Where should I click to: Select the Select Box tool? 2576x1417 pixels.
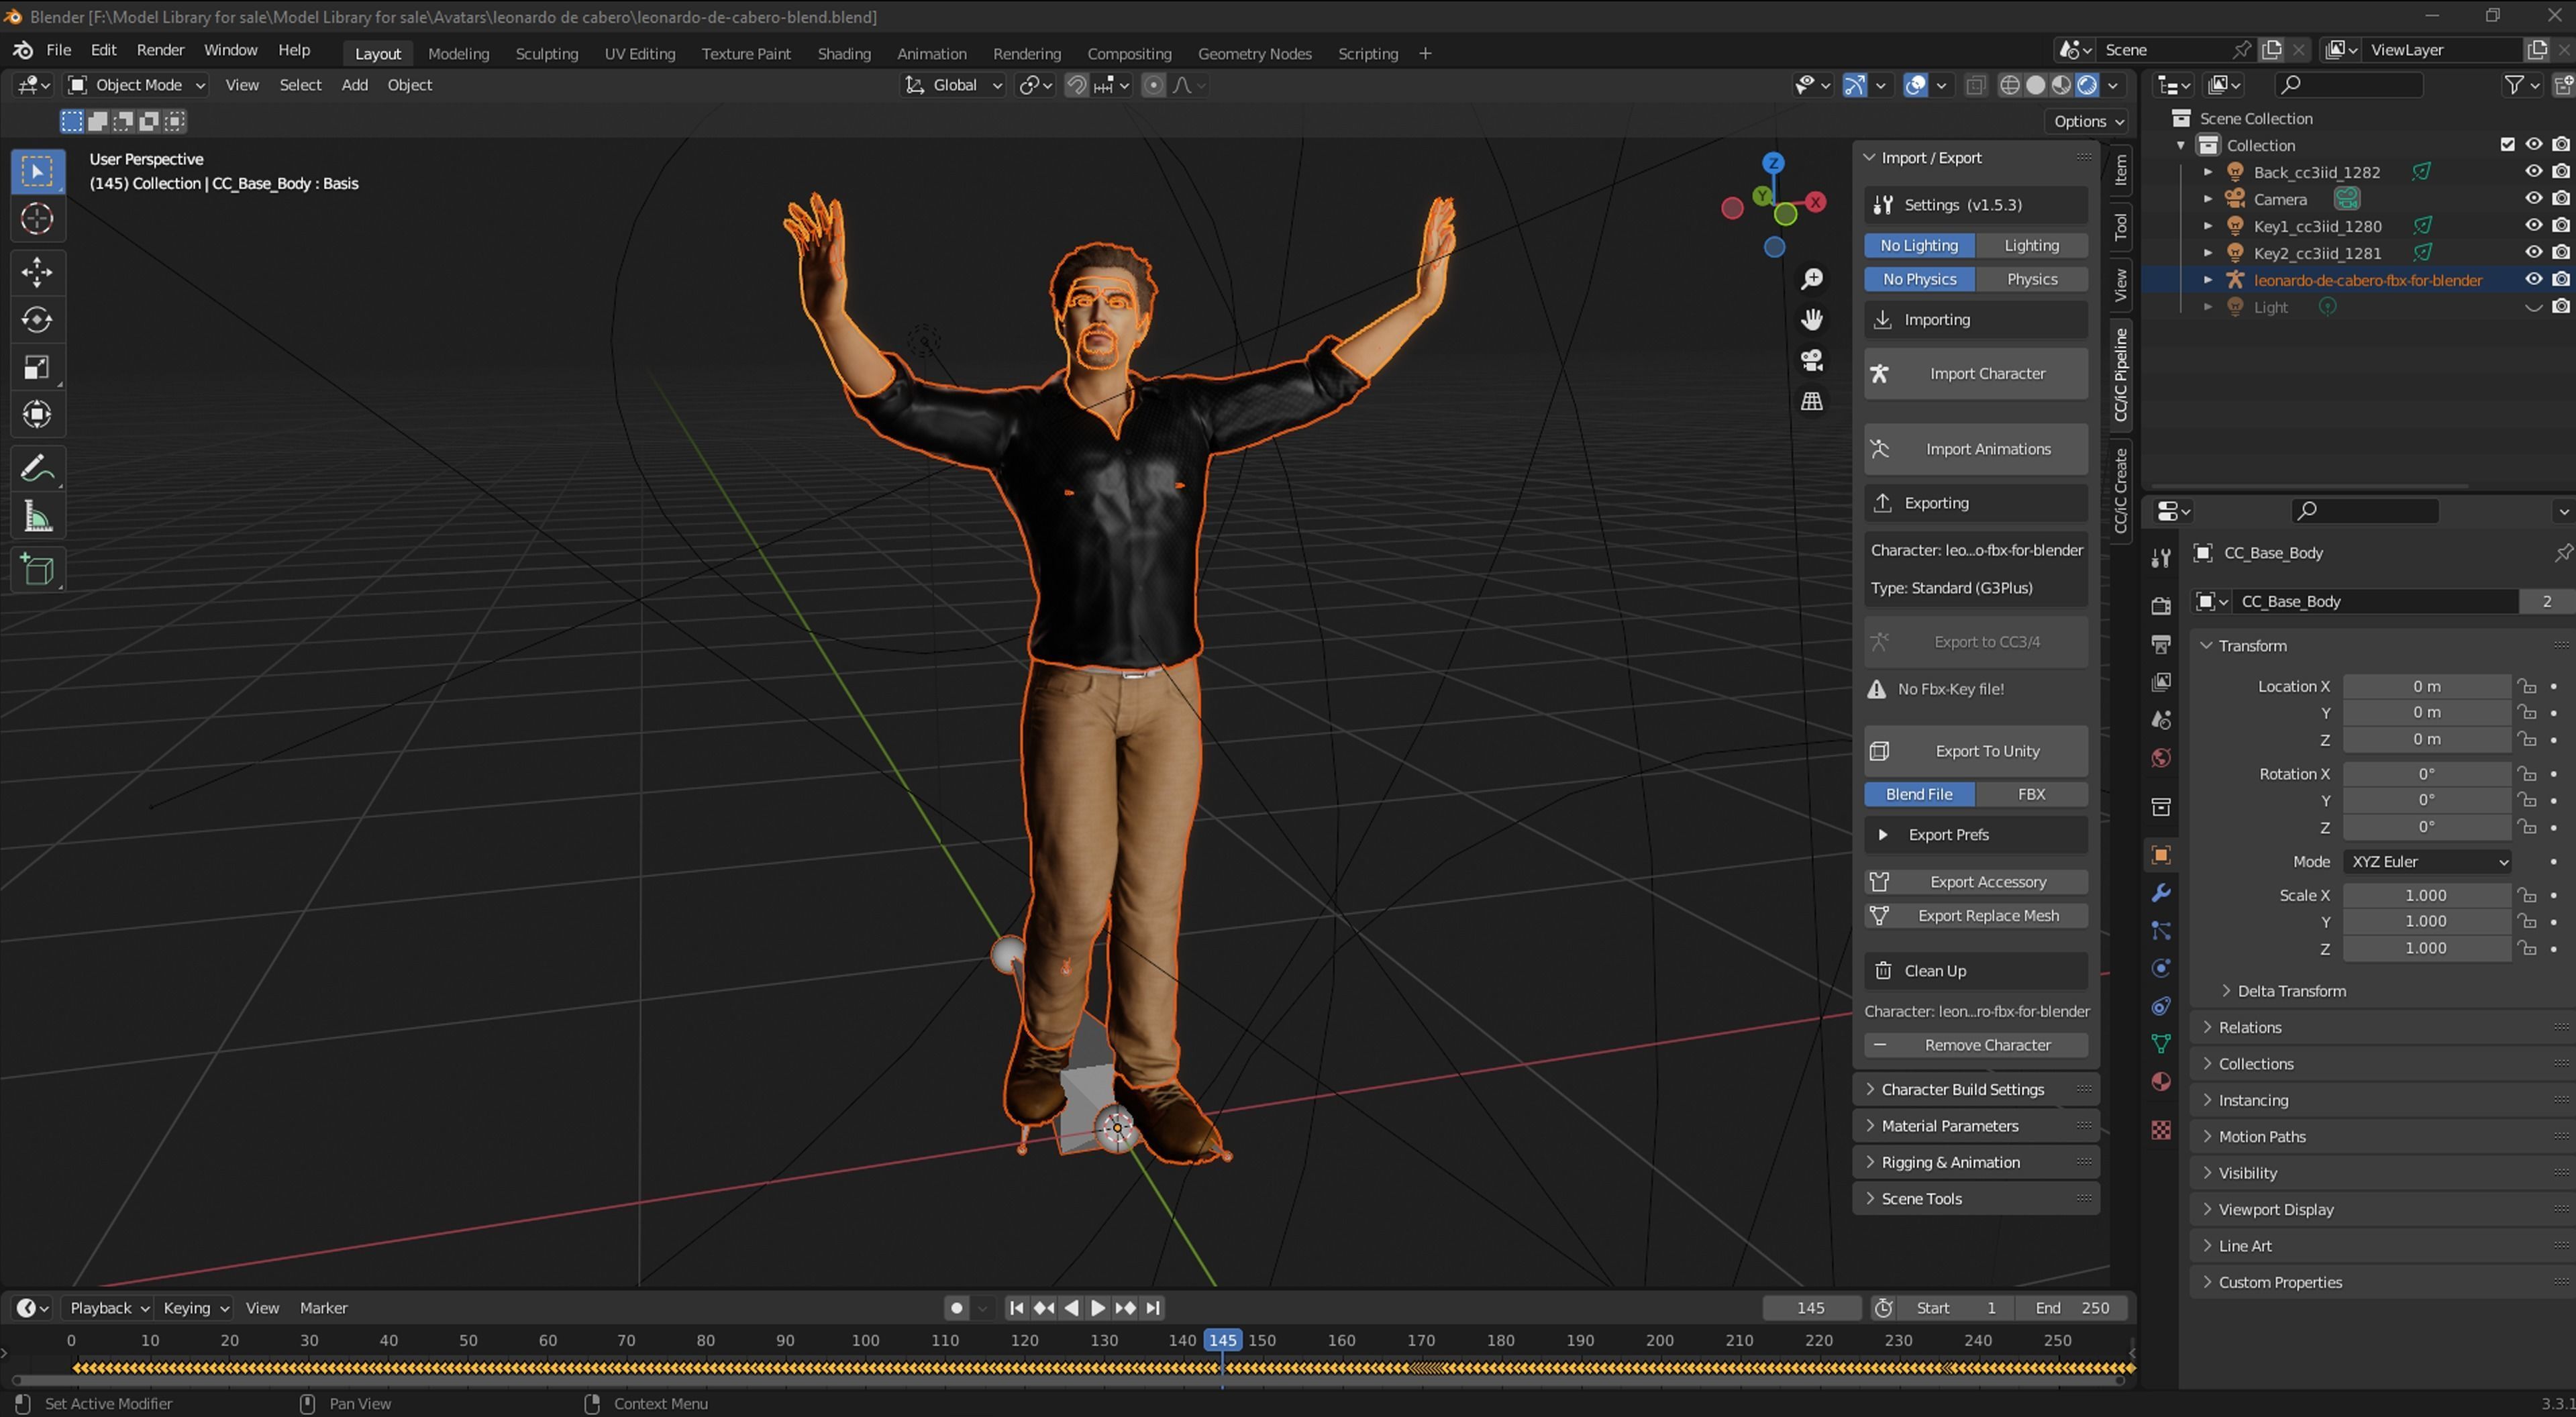[37, 172]
